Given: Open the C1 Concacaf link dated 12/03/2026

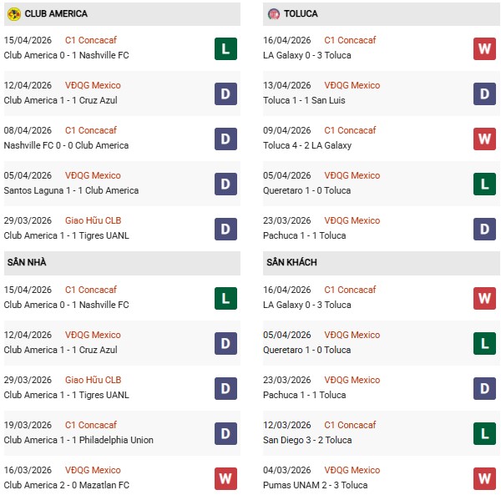Looking at the screenshot, I should pos(350,425).
